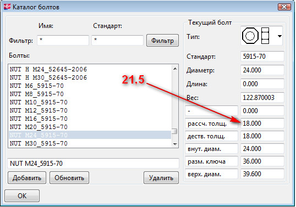Screen dimensions: 296x207
Task: Click the scroll up arrow of bolt list
Action: pos(175,69)
